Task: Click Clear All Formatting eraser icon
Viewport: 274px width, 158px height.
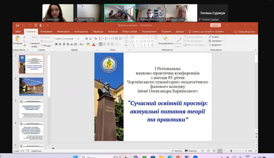Action: pyautogui.click(x=96, y=39)
